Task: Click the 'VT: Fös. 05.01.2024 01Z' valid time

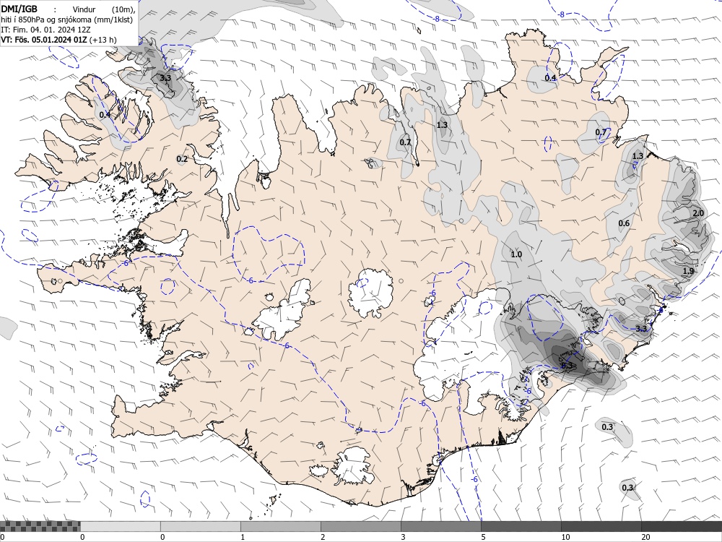Action: point(44,40)
